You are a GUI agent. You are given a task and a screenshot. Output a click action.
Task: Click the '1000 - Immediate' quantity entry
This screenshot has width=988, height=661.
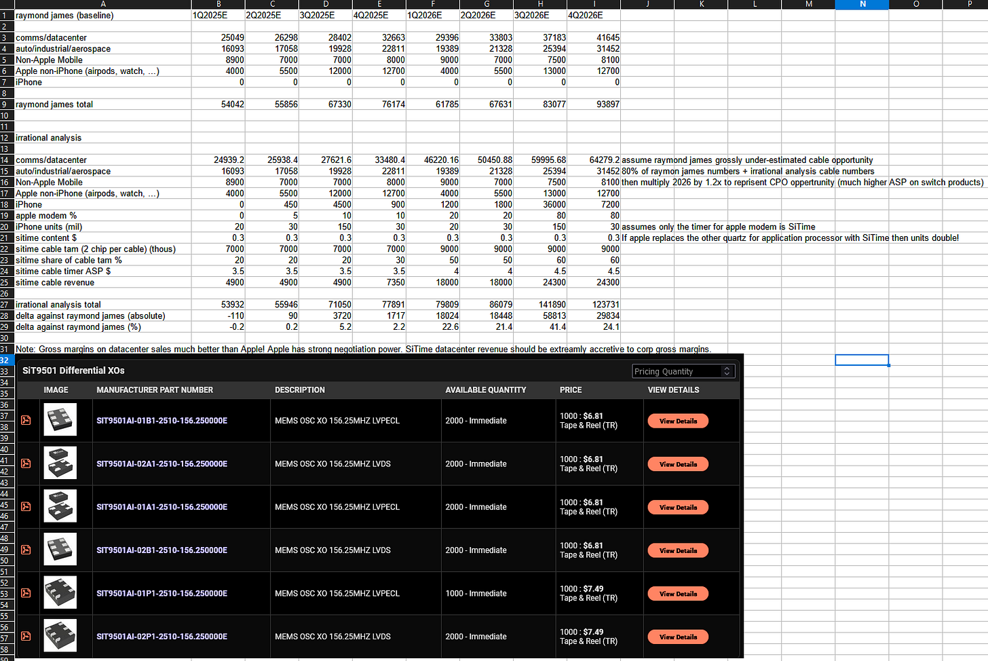coord(476,593)
